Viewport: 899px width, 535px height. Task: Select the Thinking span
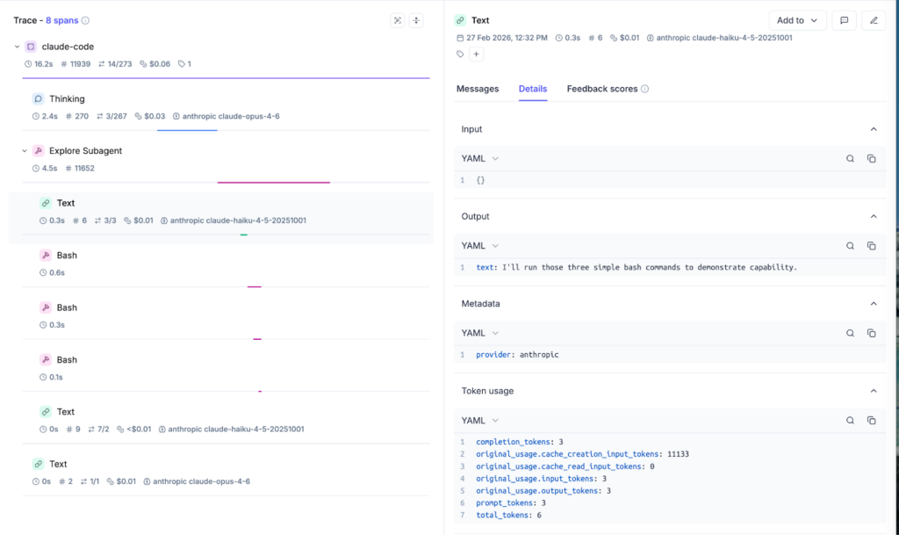[67, 99]
